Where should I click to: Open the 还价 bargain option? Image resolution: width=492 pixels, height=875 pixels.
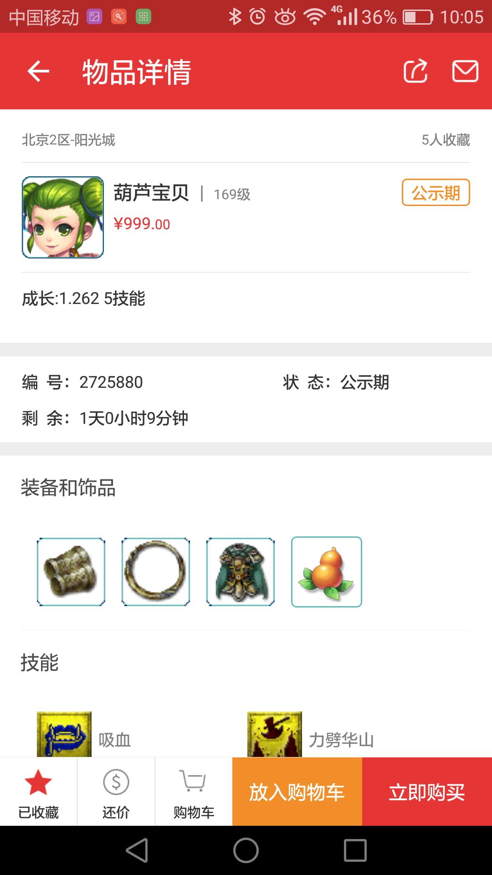(116, 792)
